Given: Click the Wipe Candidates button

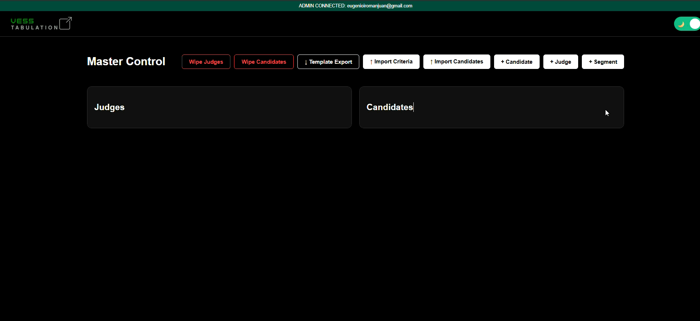Looking at the screenshot, I should [264, 62].
